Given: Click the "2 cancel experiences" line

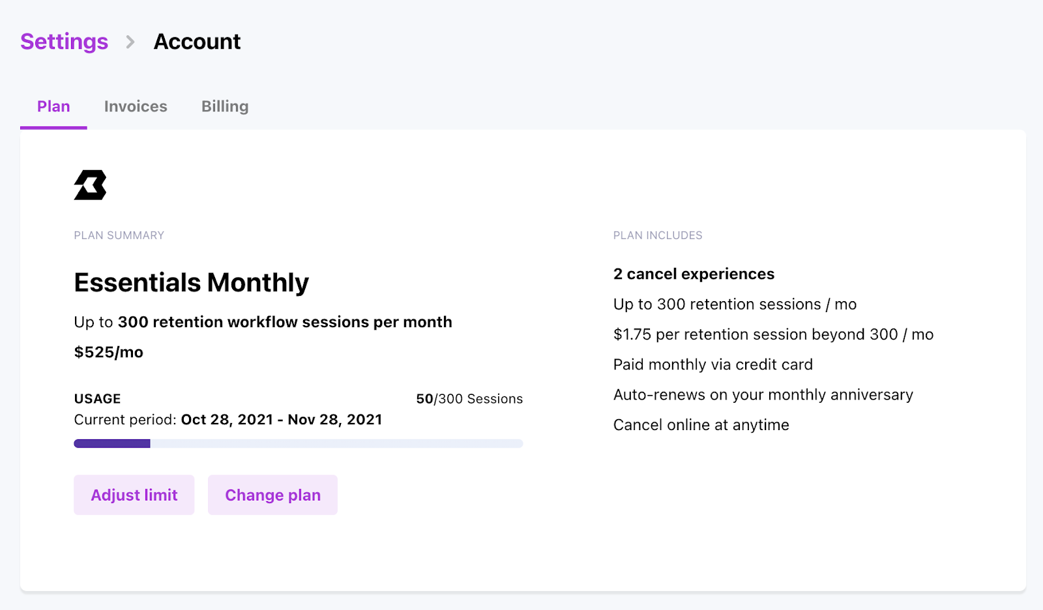Looking at the screenshot, I should click(694, 274).
